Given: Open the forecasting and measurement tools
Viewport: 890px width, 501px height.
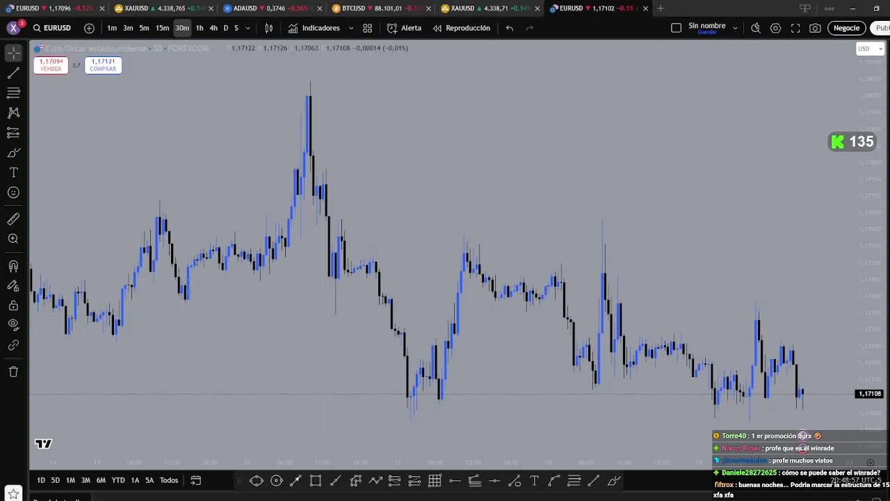Looking at the screenshot, I should [13, 133].
